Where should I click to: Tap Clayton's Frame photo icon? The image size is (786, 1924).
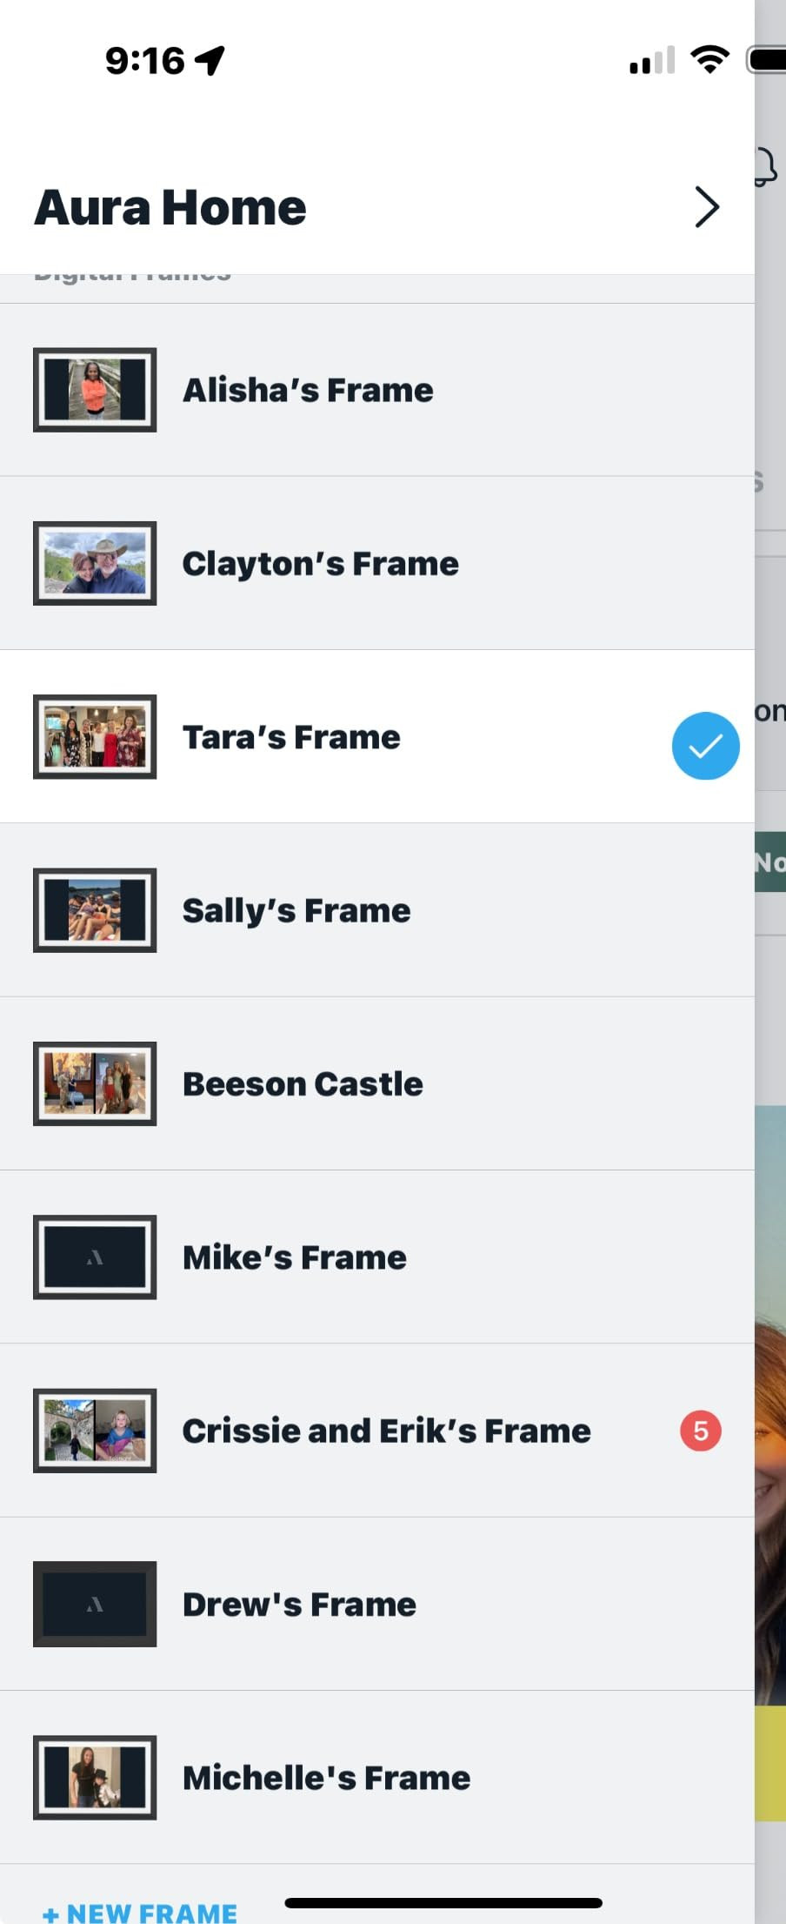(95, 563)
